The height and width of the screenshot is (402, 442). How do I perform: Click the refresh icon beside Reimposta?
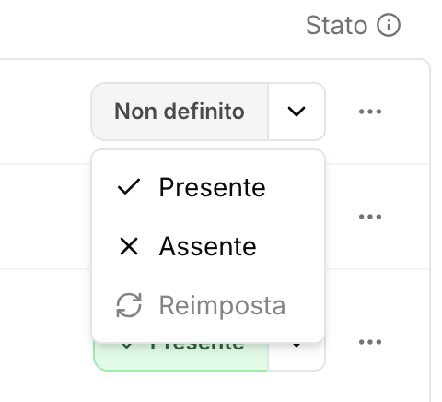(x=129, y=305)
